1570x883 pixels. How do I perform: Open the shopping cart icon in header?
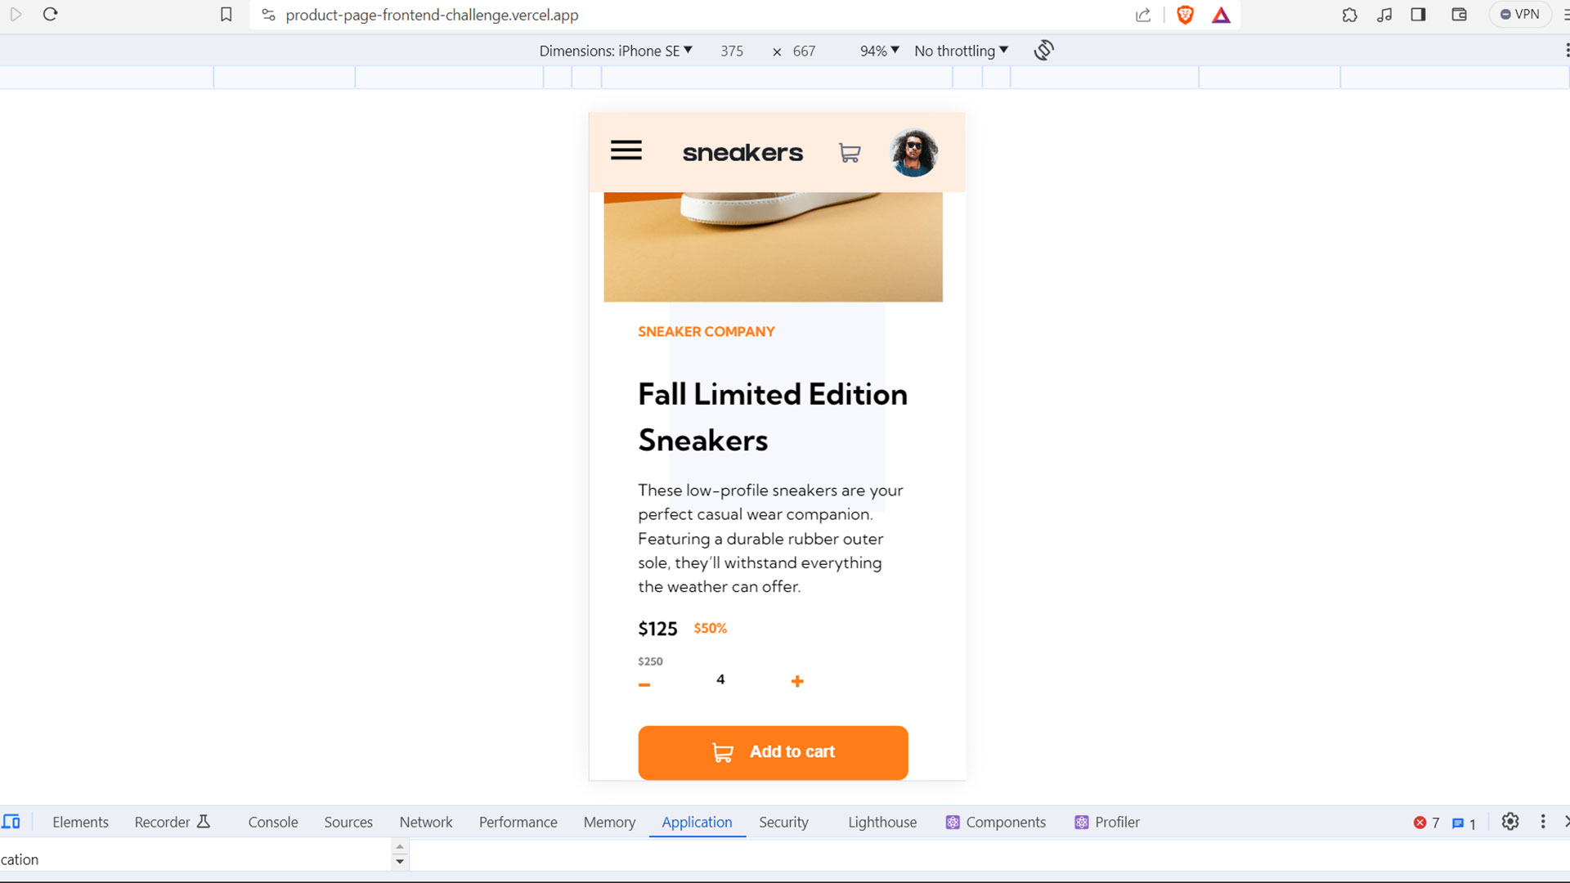[x=850, y=153]
